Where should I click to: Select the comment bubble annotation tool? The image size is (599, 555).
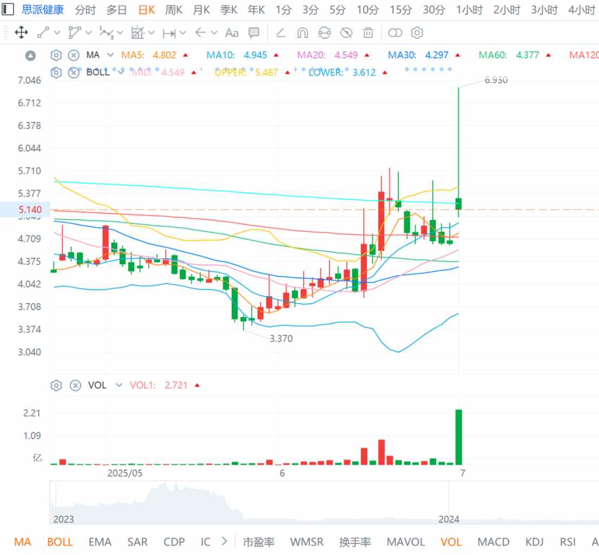pos(254,33)
